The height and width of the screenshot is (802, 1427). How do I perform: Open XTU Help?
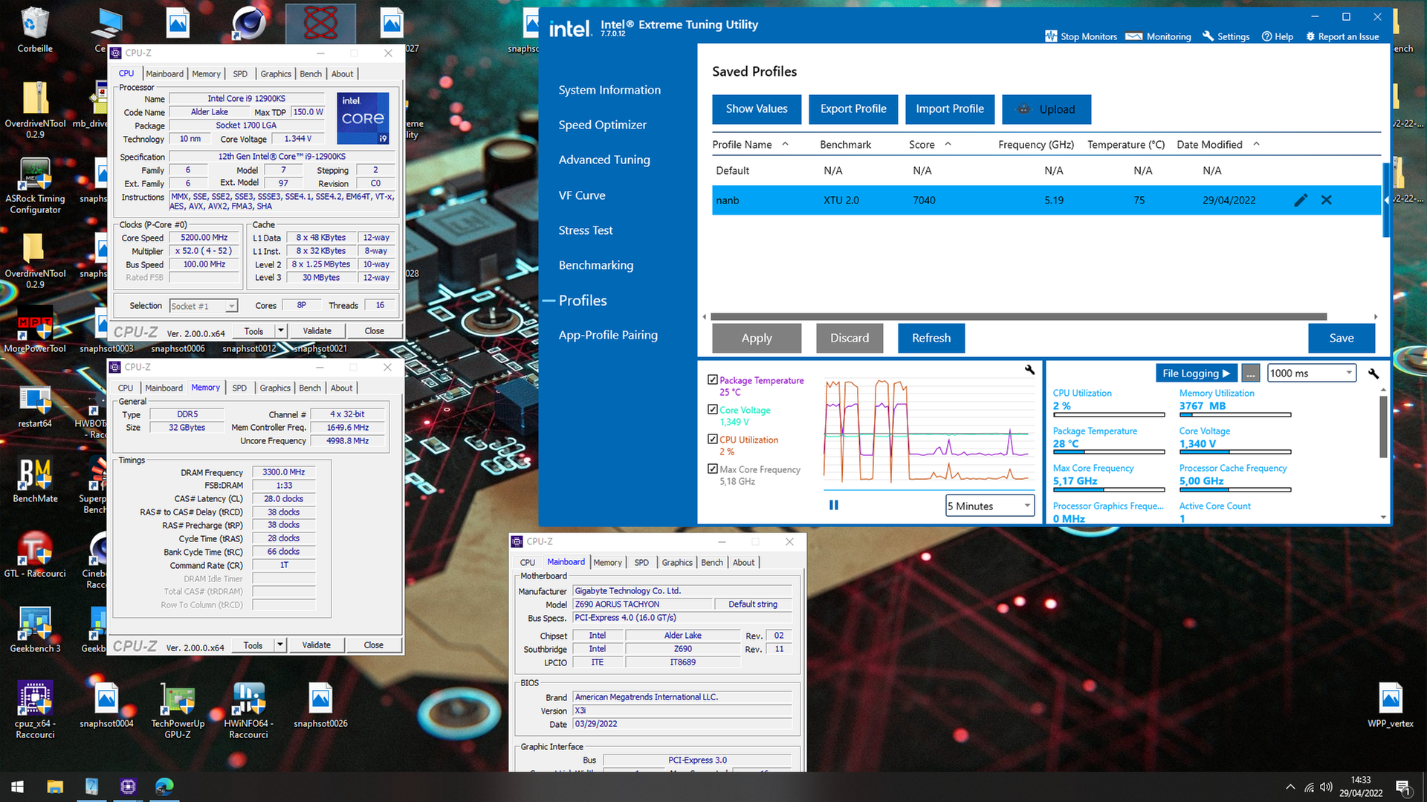(1277, 36)
